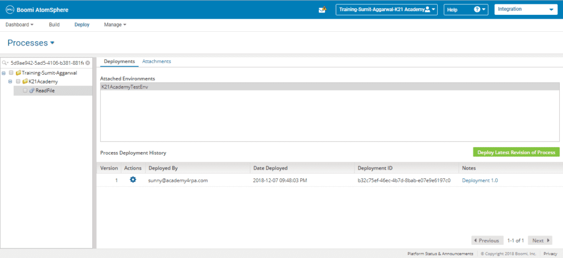Open Platform Status & Announcements link
The width and height of the screenshot is (563, 258).
tap(440, 254)
